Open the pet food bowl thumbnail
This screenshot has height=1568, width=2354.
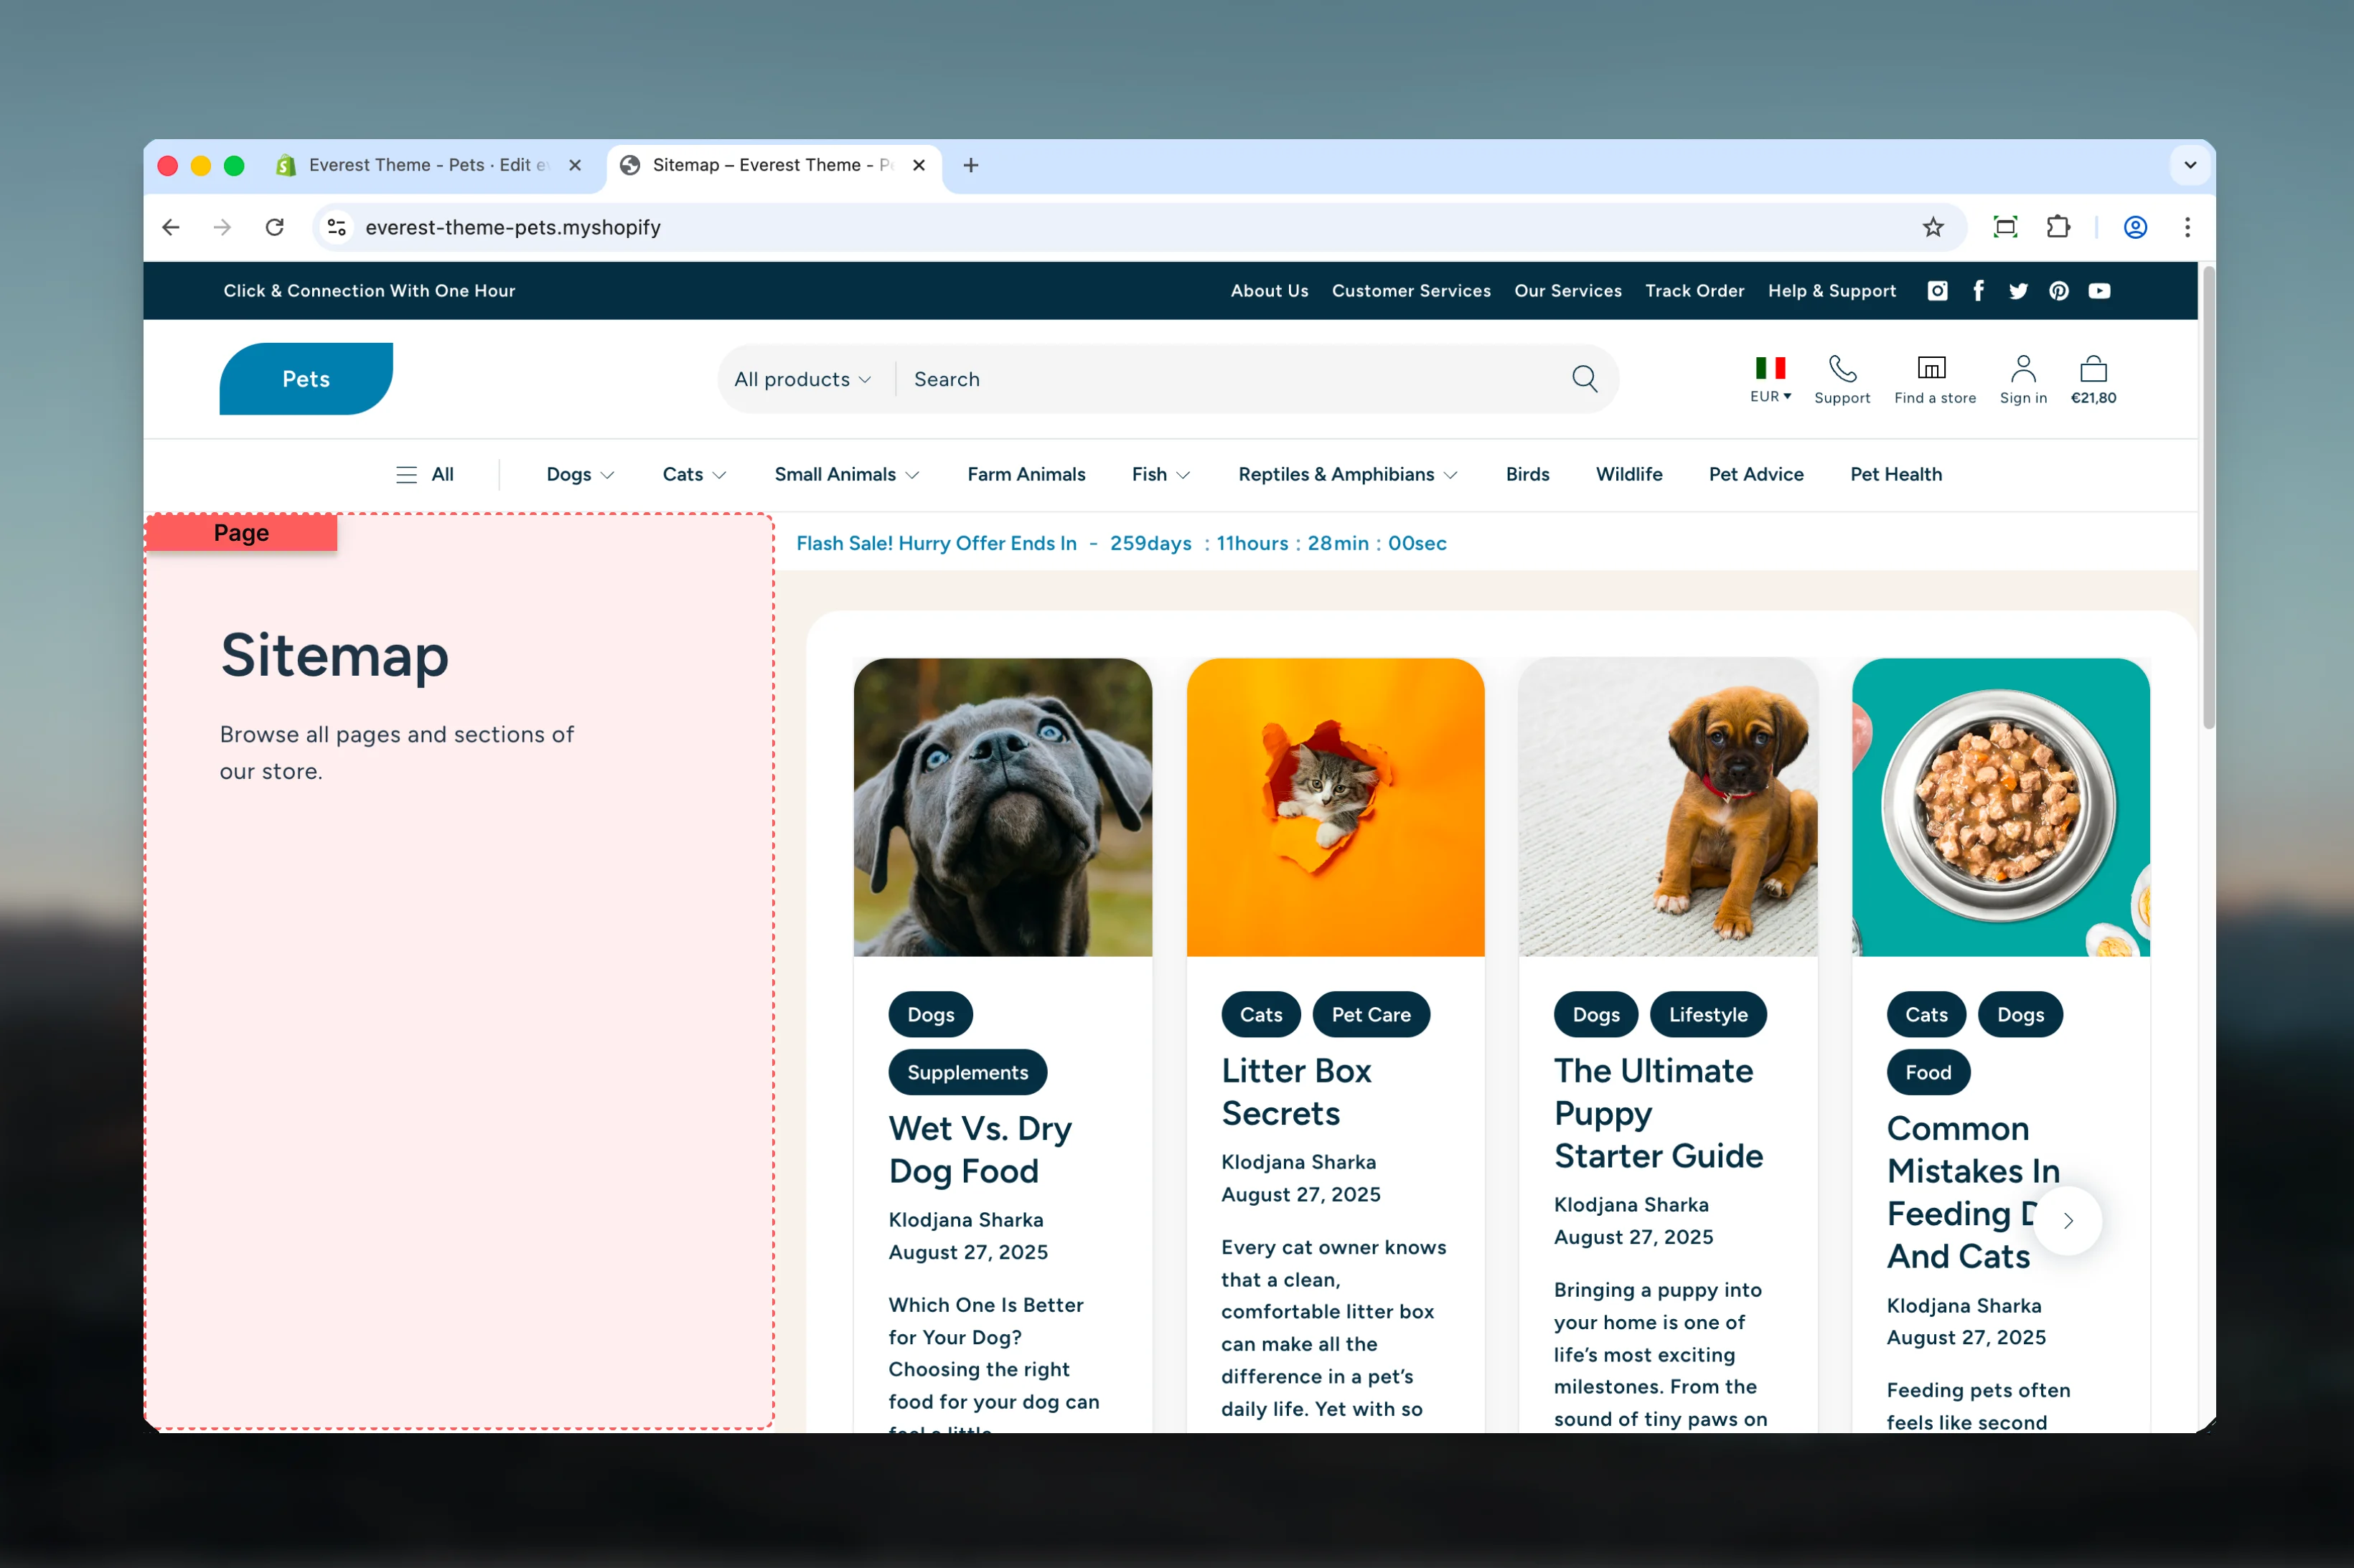[x=2000, y=807]
